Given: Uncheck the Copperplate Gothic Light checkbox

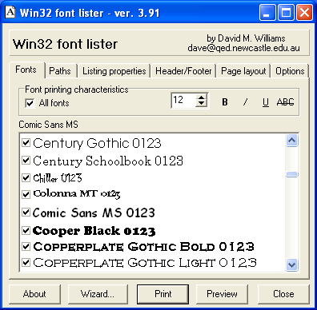Looking at the screenshot, I should point(26,263).
